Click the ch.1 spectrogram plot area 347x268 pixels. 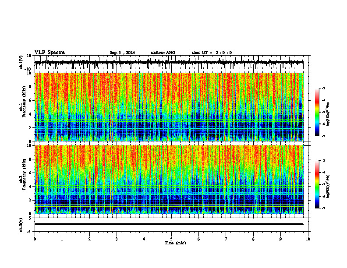pos(169,107)
